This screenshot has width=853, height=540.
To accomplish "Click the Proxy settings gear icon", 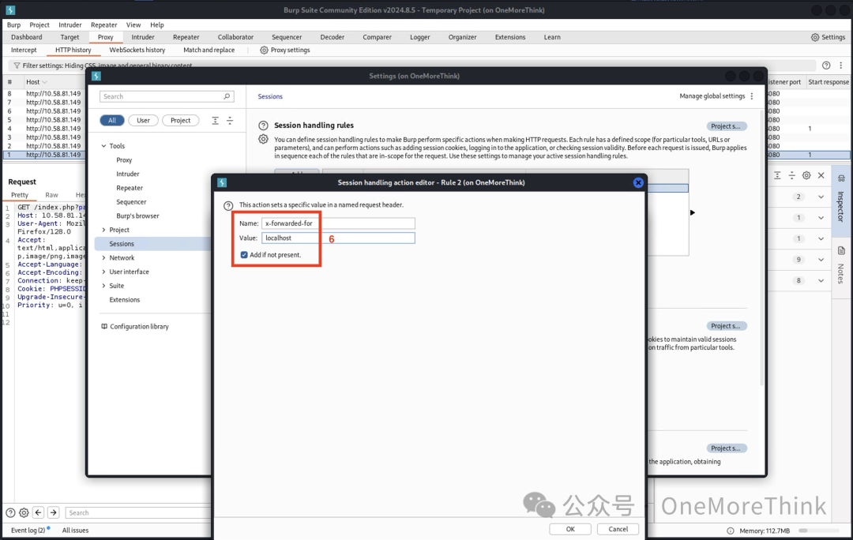I will click(264, 50).
